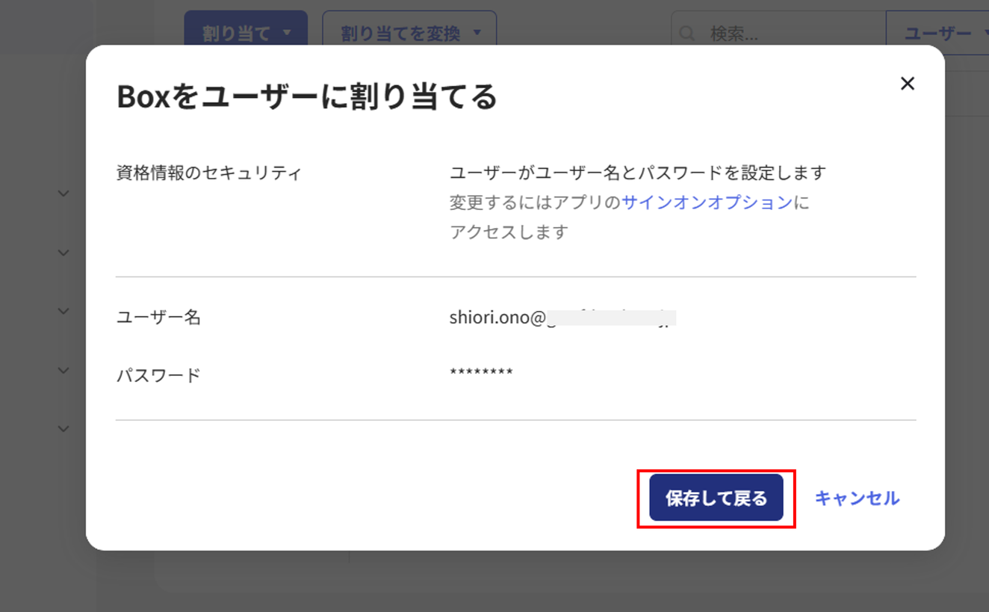989x612 pixels.
Task: Open the サインオンオプション link
Action: pyautogui.click(x=707, y=203)
